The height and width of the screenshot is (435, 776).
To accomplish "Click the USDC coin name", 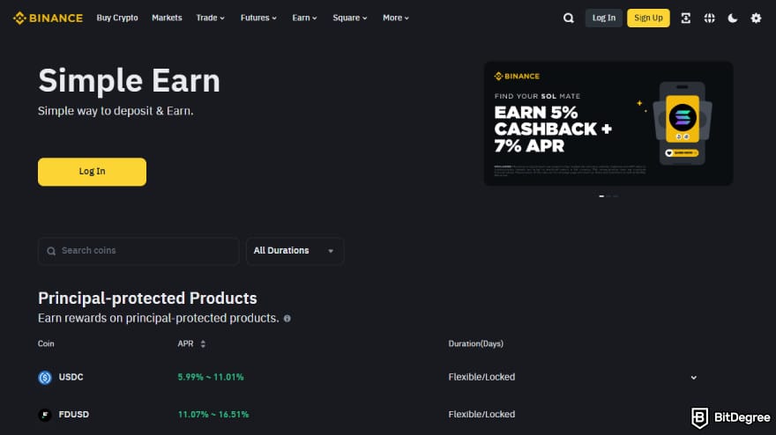I will pos(71,377).
